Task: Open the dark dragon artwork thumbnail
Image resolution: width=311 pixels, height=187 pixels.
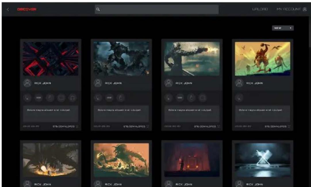Action: [51, 160]
